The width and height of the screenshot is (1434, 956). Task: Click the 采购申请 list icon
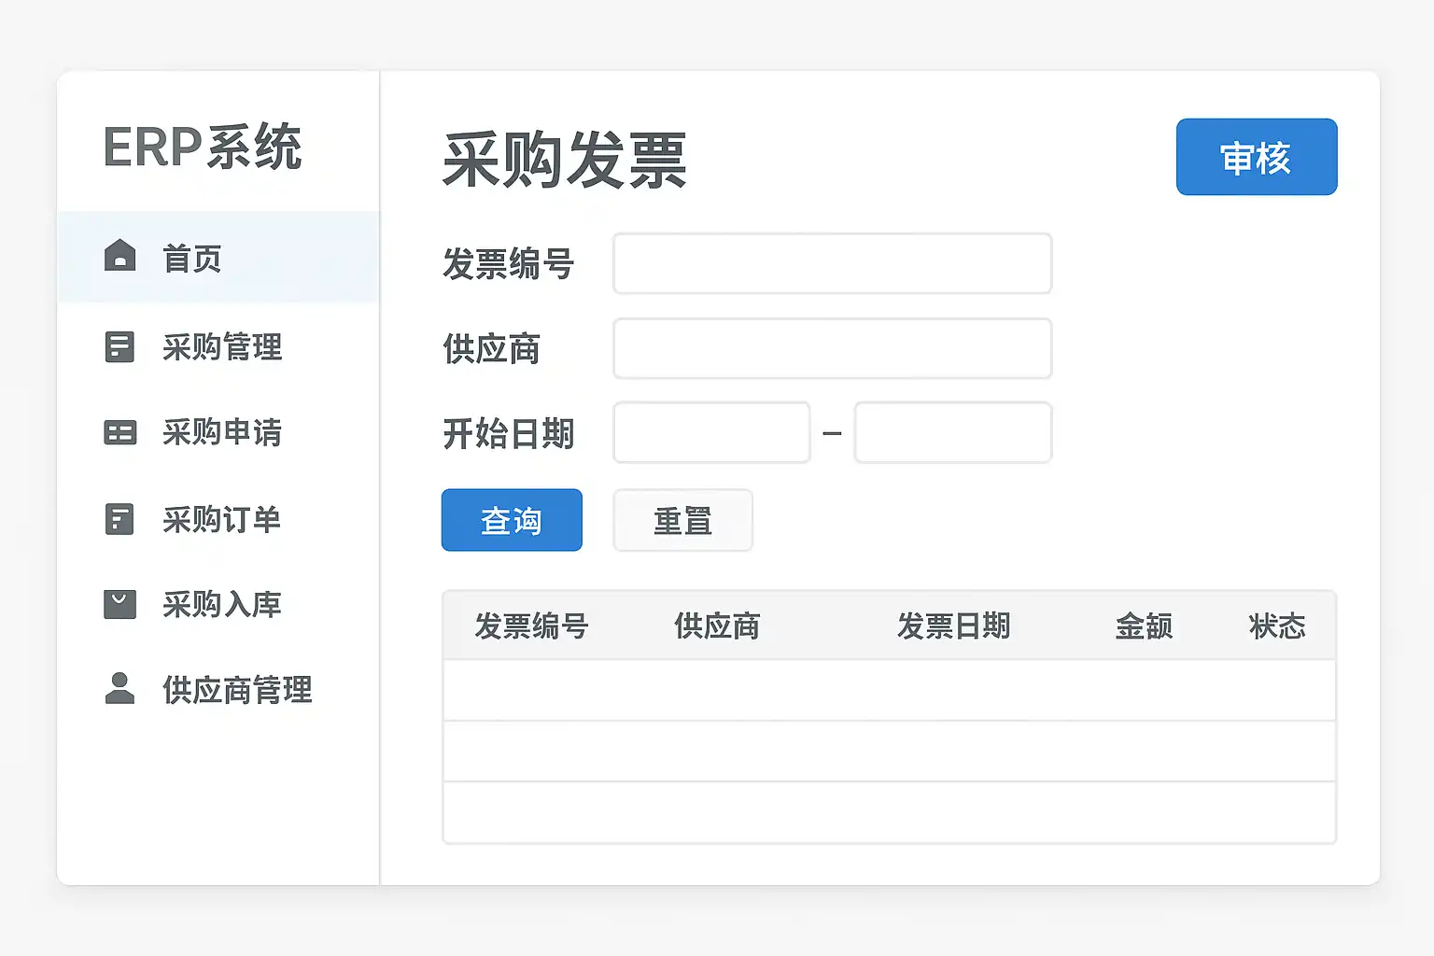[119, 432]
